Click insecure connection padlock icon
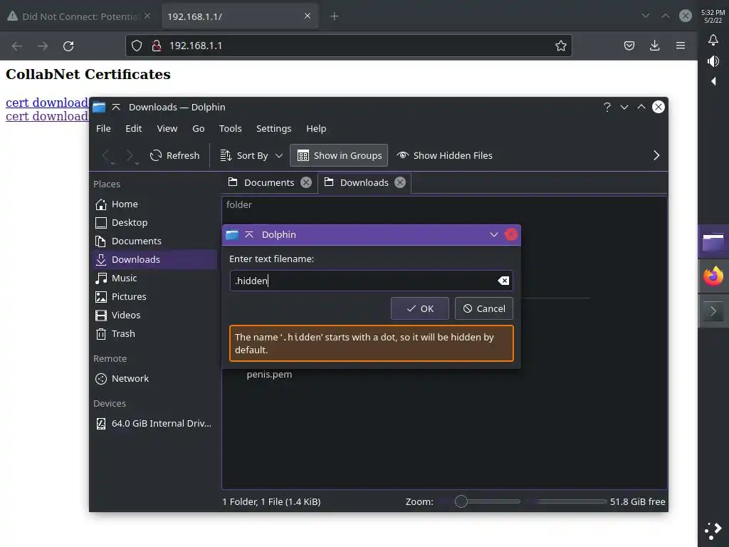The height and width of the screenshot is (547, 729). click(157, 46)
